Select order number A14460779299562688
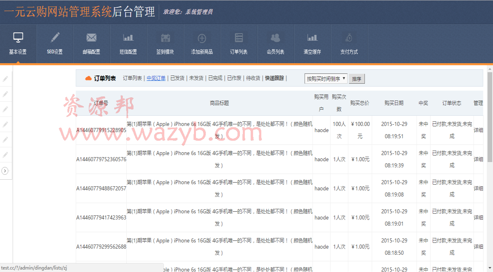This screenshot has width=493, height=272. coord(101,247)
